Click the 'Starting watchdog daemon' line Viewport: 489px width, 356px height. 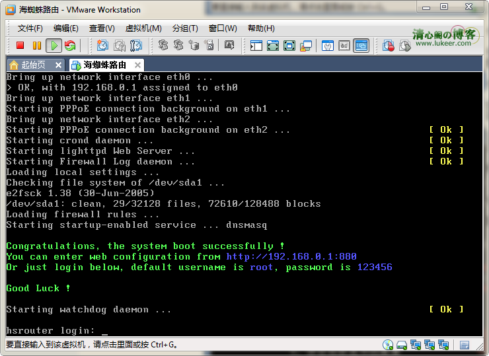click(x=89, y=309)
